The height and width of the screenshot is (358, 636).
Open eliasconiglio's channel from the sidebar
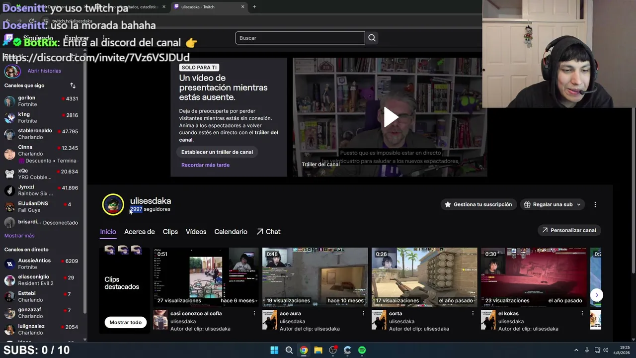click(x=42, y=280)
